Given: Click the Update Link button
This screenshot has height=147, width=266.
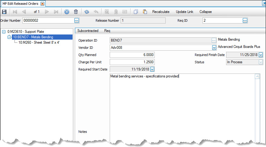Looking at the screenshot, I should 185,12.
